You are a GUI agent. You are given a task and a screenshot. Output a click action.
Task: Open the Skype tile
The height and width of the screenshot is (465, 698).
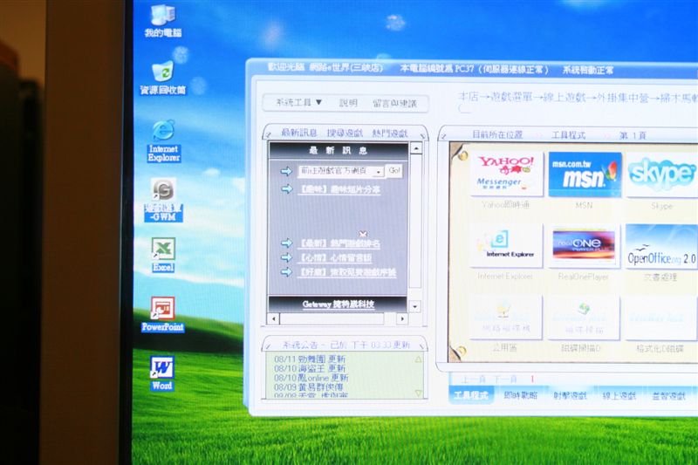coord(661,174)
